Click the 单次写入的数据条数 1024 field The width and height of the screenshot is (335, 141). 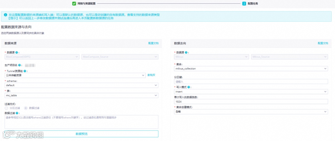(x=251, y=102)
